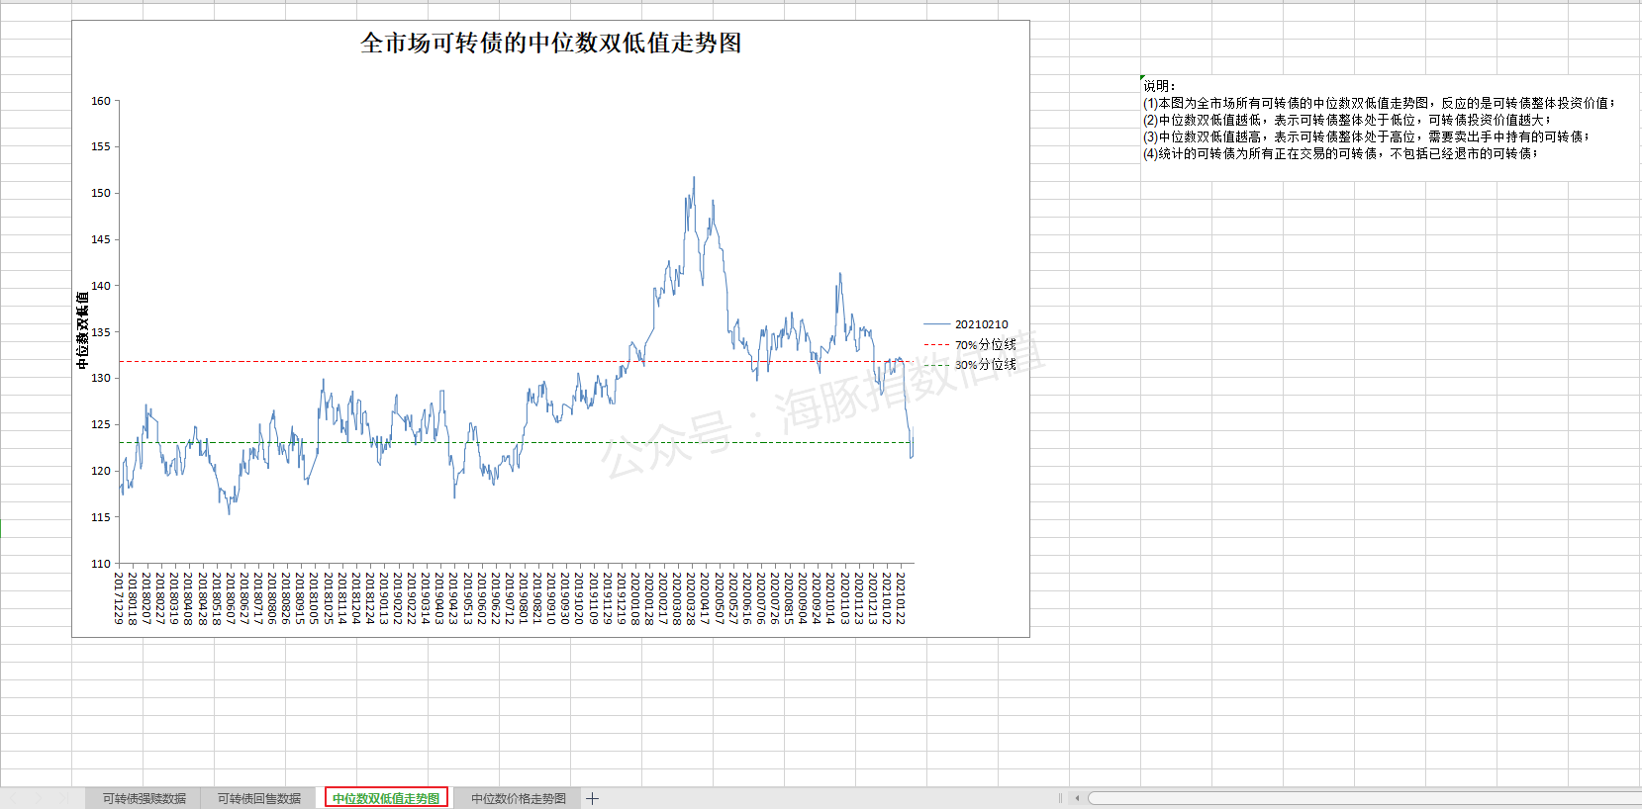This screenshot has width=1642, height=809.
Task: Select the cell containing 说明: text
Action: (x=1159, y=86)
